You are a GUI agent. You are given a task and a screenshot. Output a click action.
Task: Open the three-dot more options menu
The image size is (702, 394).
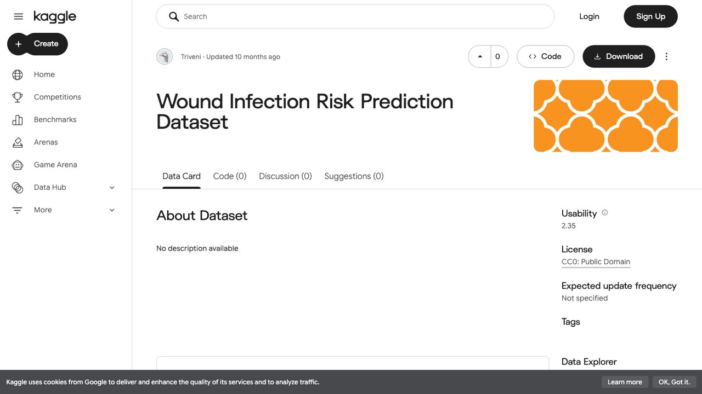coord(666,56)
